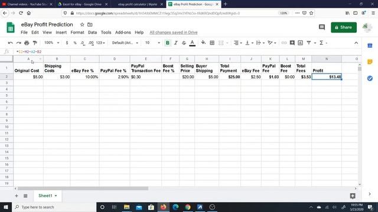
Task: Open Keep notes side panel icon
Action: pyautogui.click(x=370, y=62)
